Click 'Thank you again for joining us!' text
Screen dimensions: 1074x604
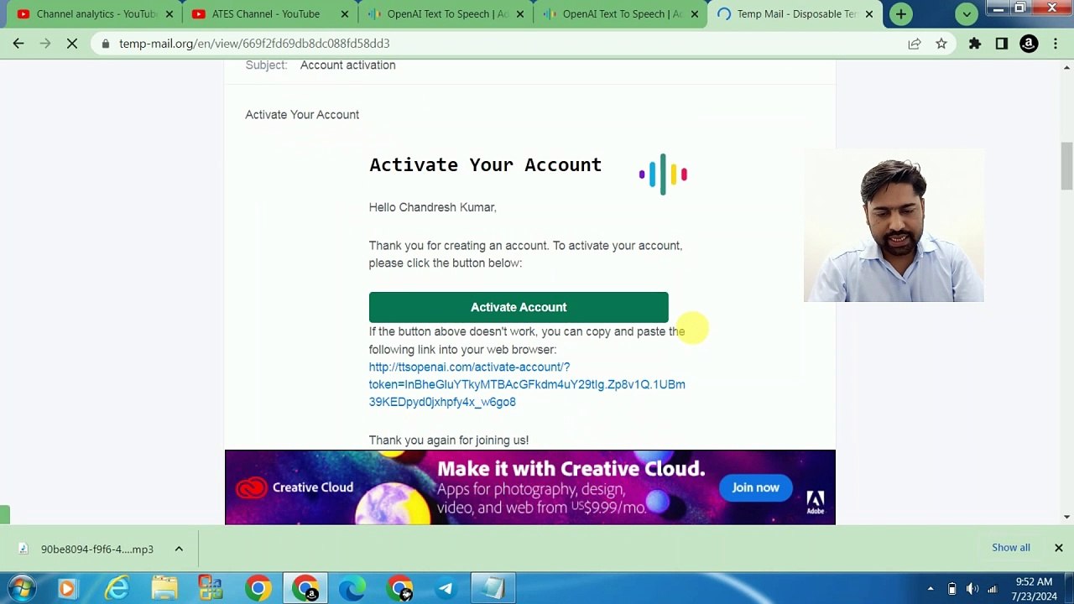[x=448, y=440]
